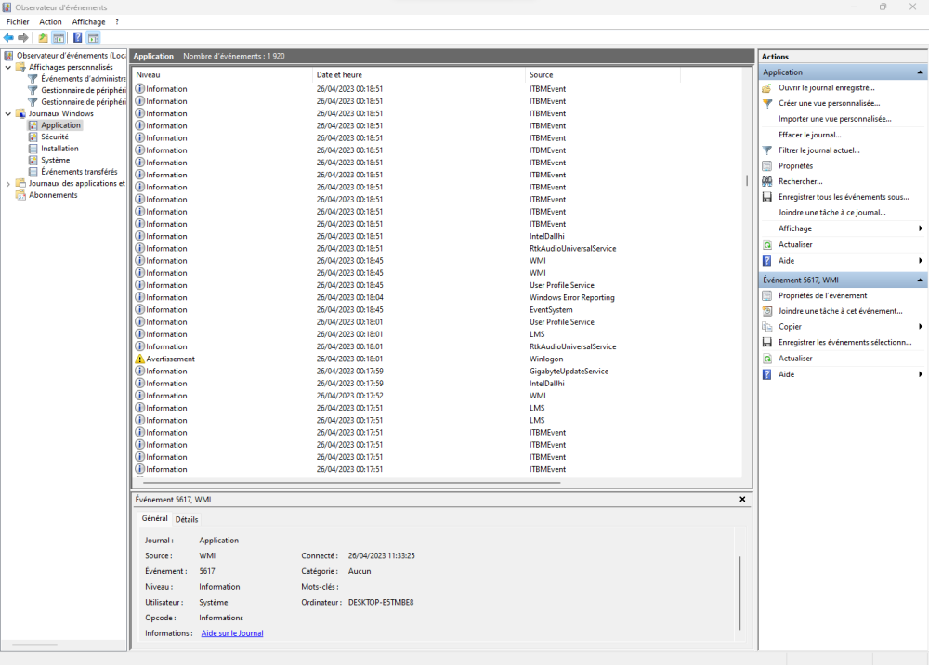Toggle the show/hide Actions pane toolbar button

pyautogui.click(x=93, y=38)
